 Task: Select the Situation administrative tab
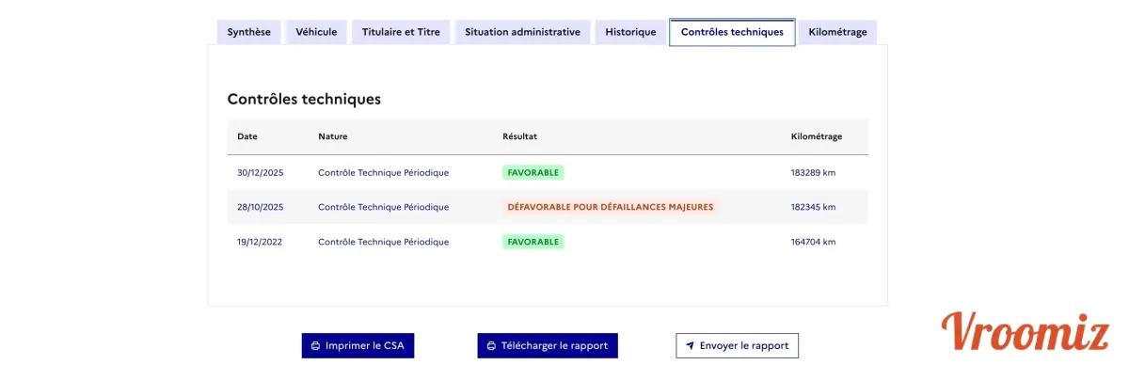[522, 32]
